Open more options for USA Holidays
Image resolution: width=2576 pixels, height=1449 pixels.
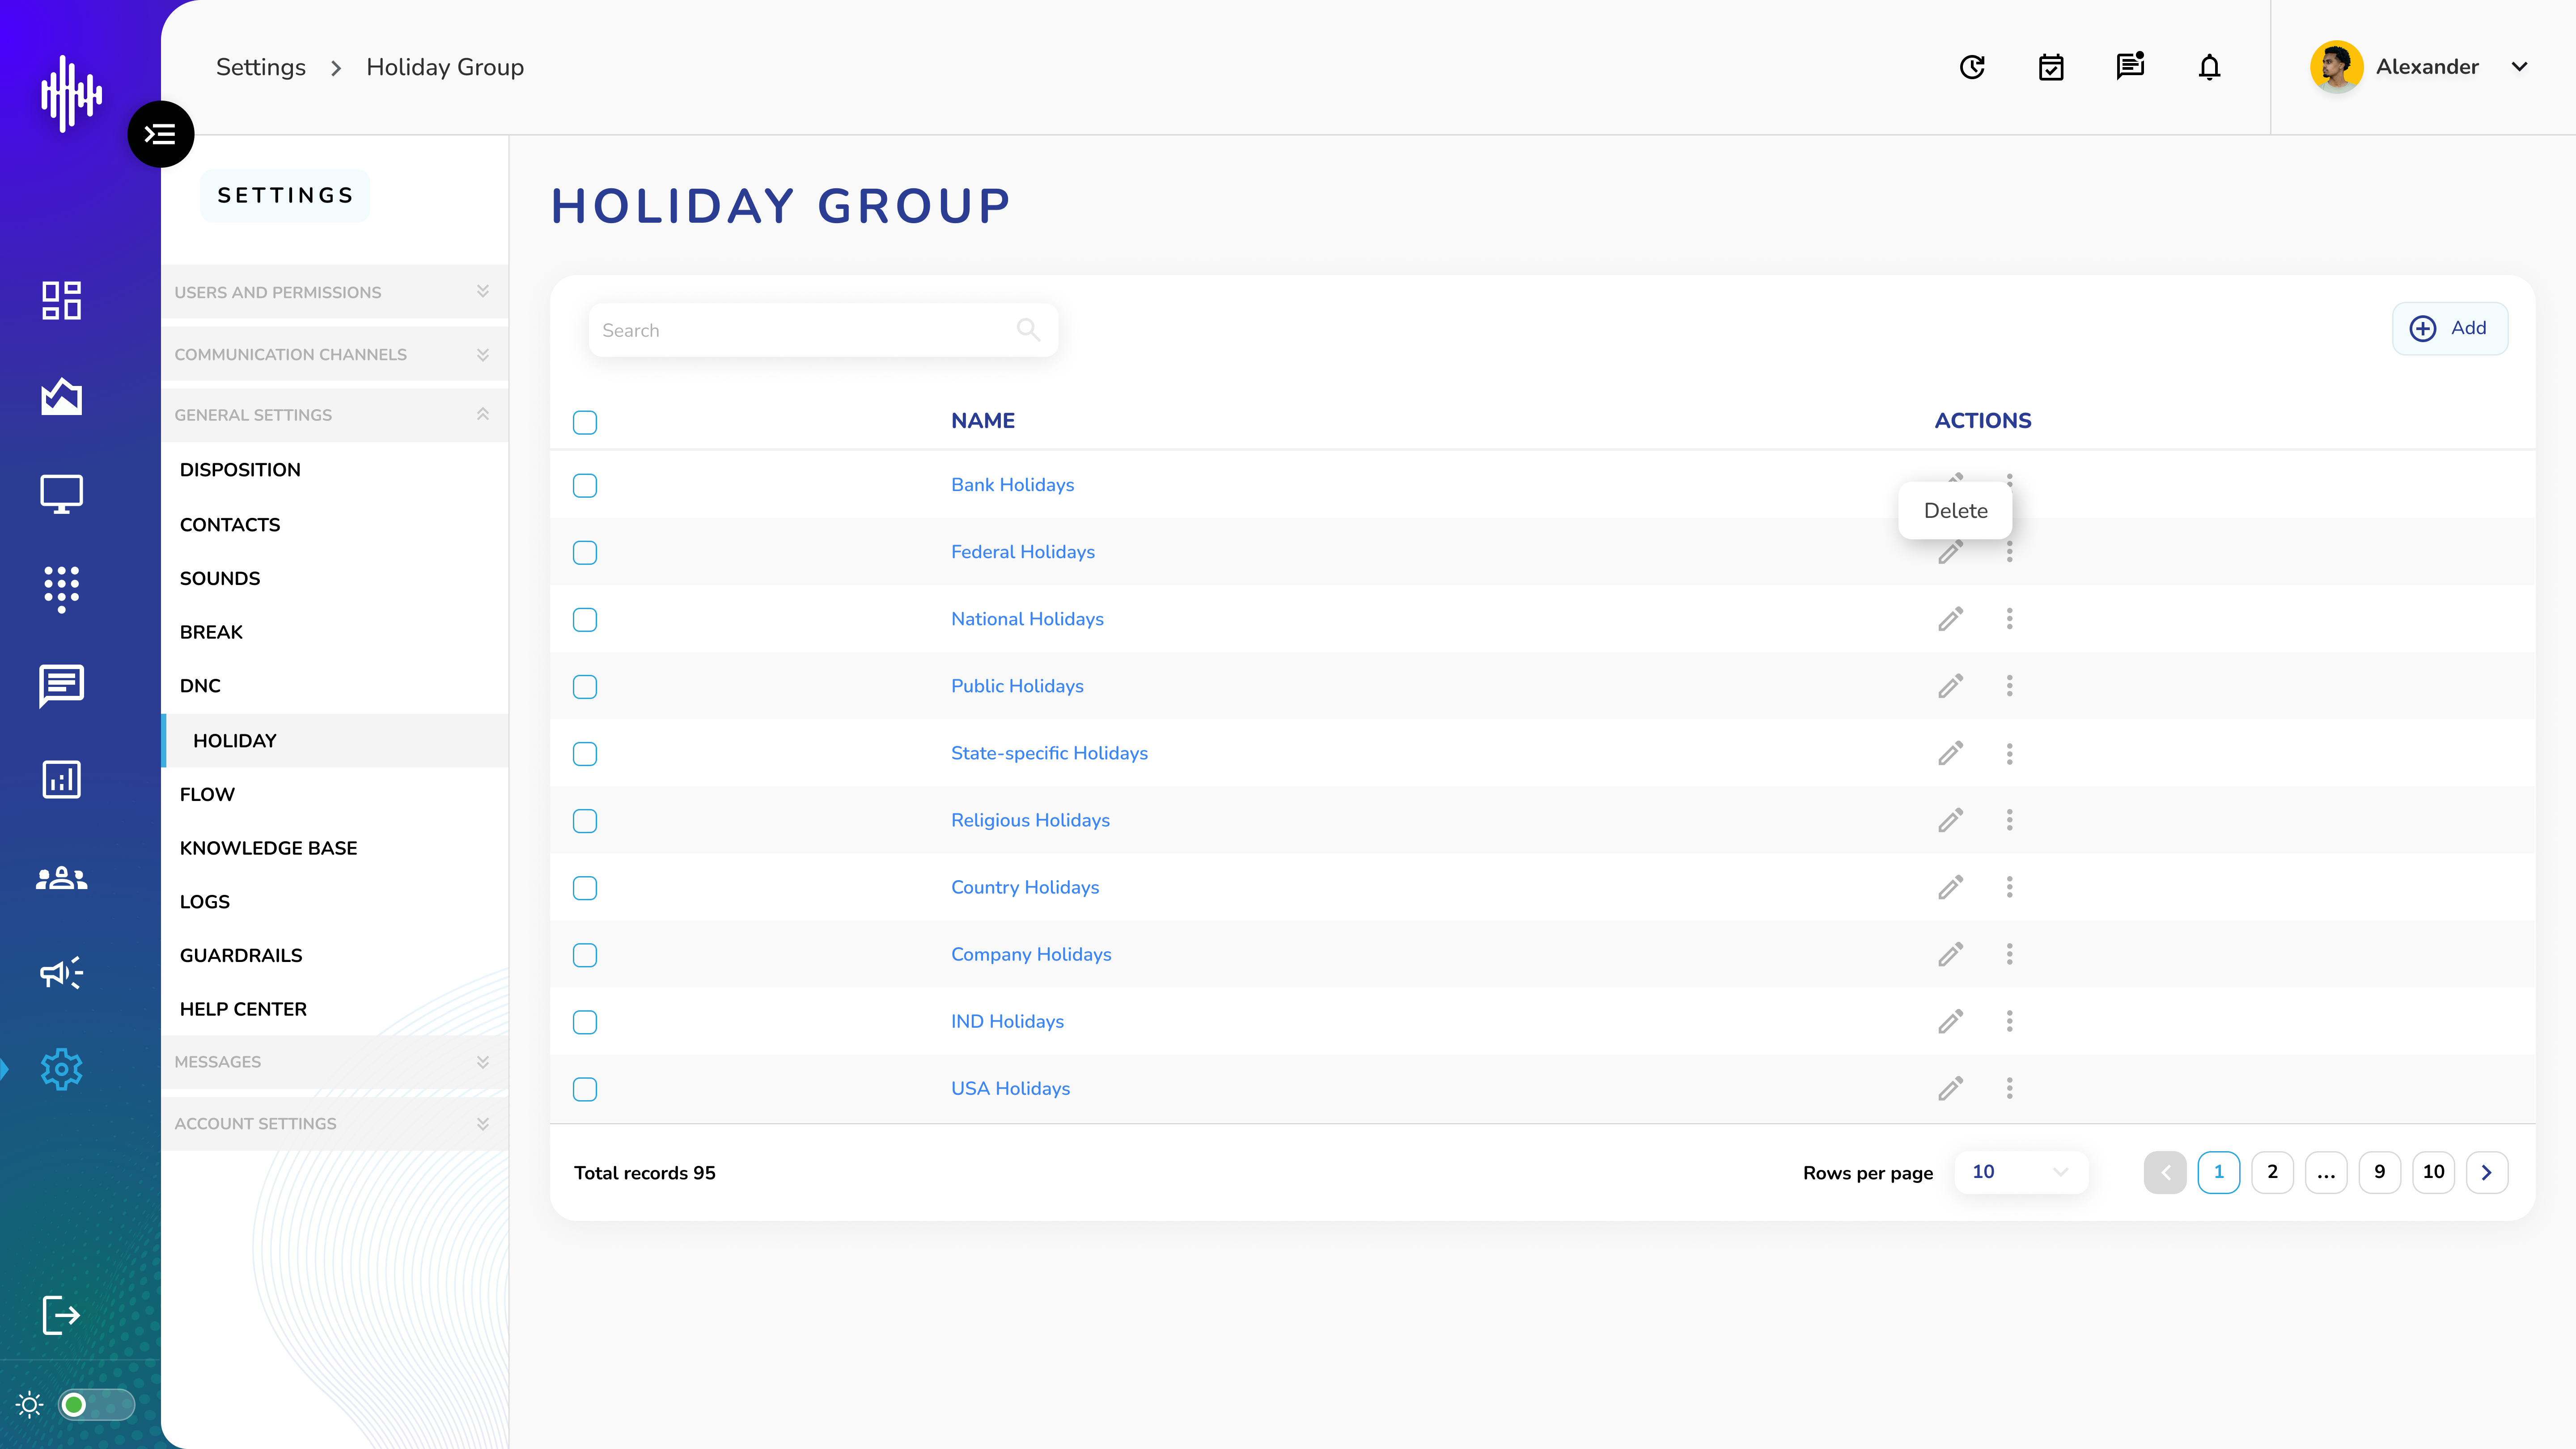point(2009,1088)
